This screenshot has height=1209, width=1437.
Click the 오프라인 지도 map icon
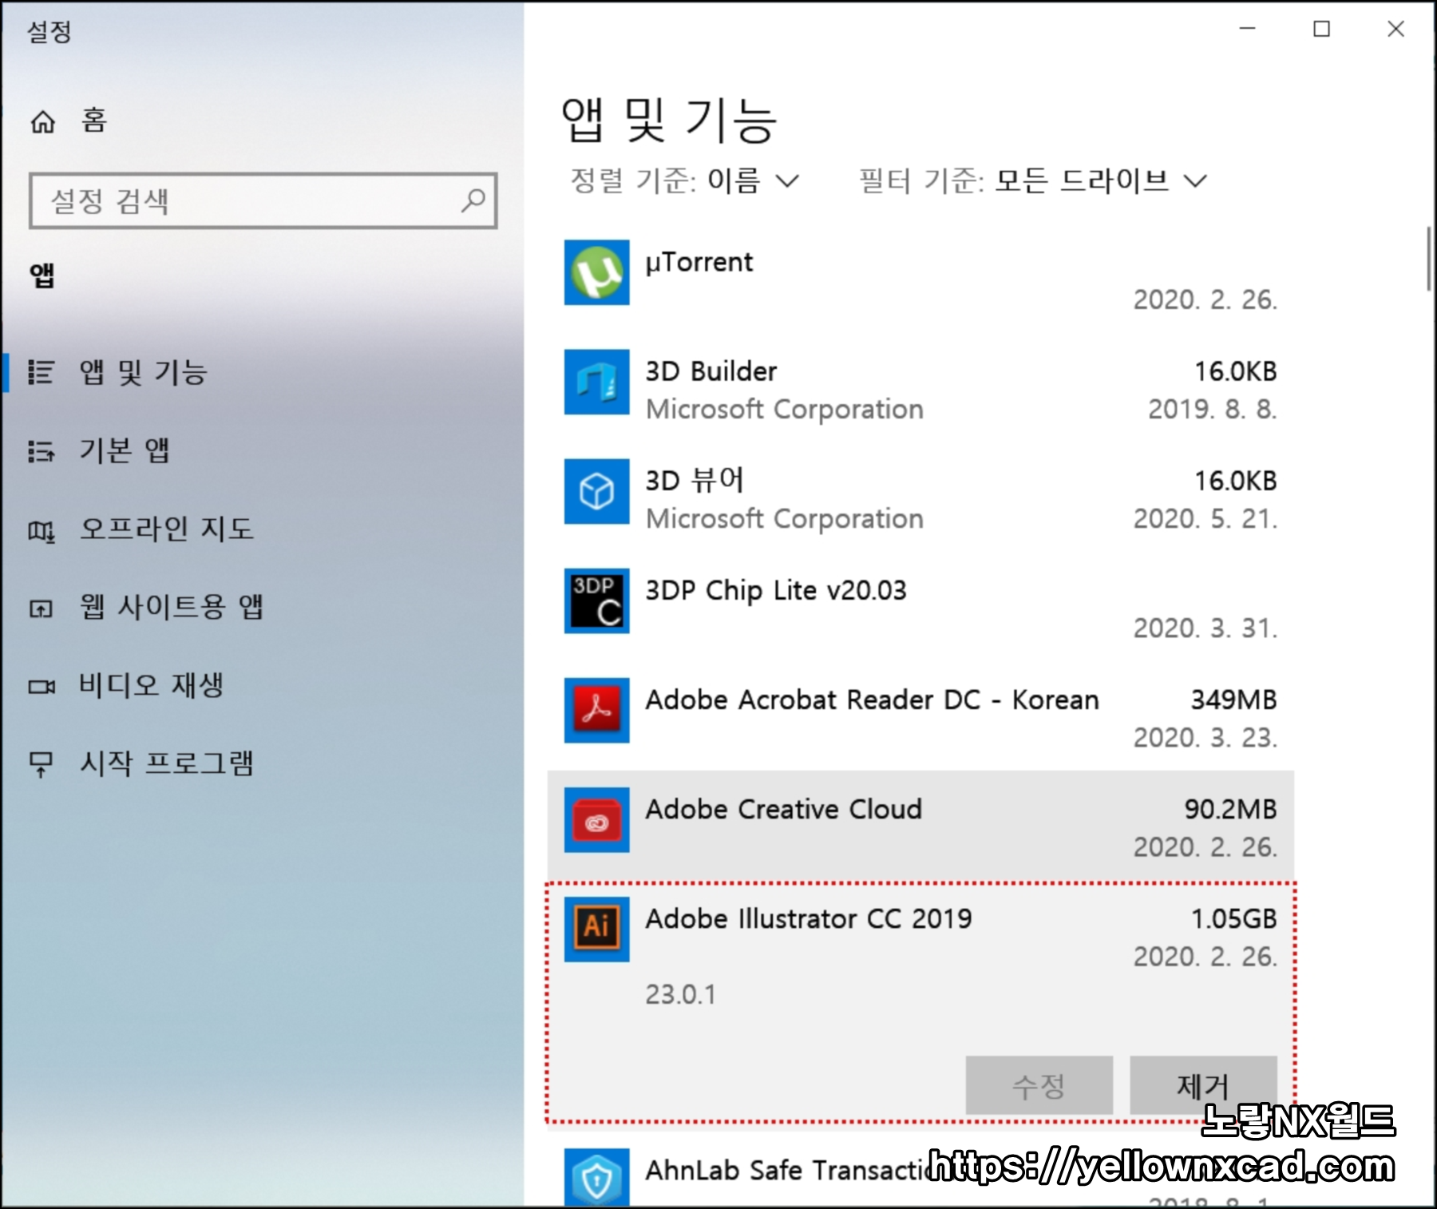point(42,530)
